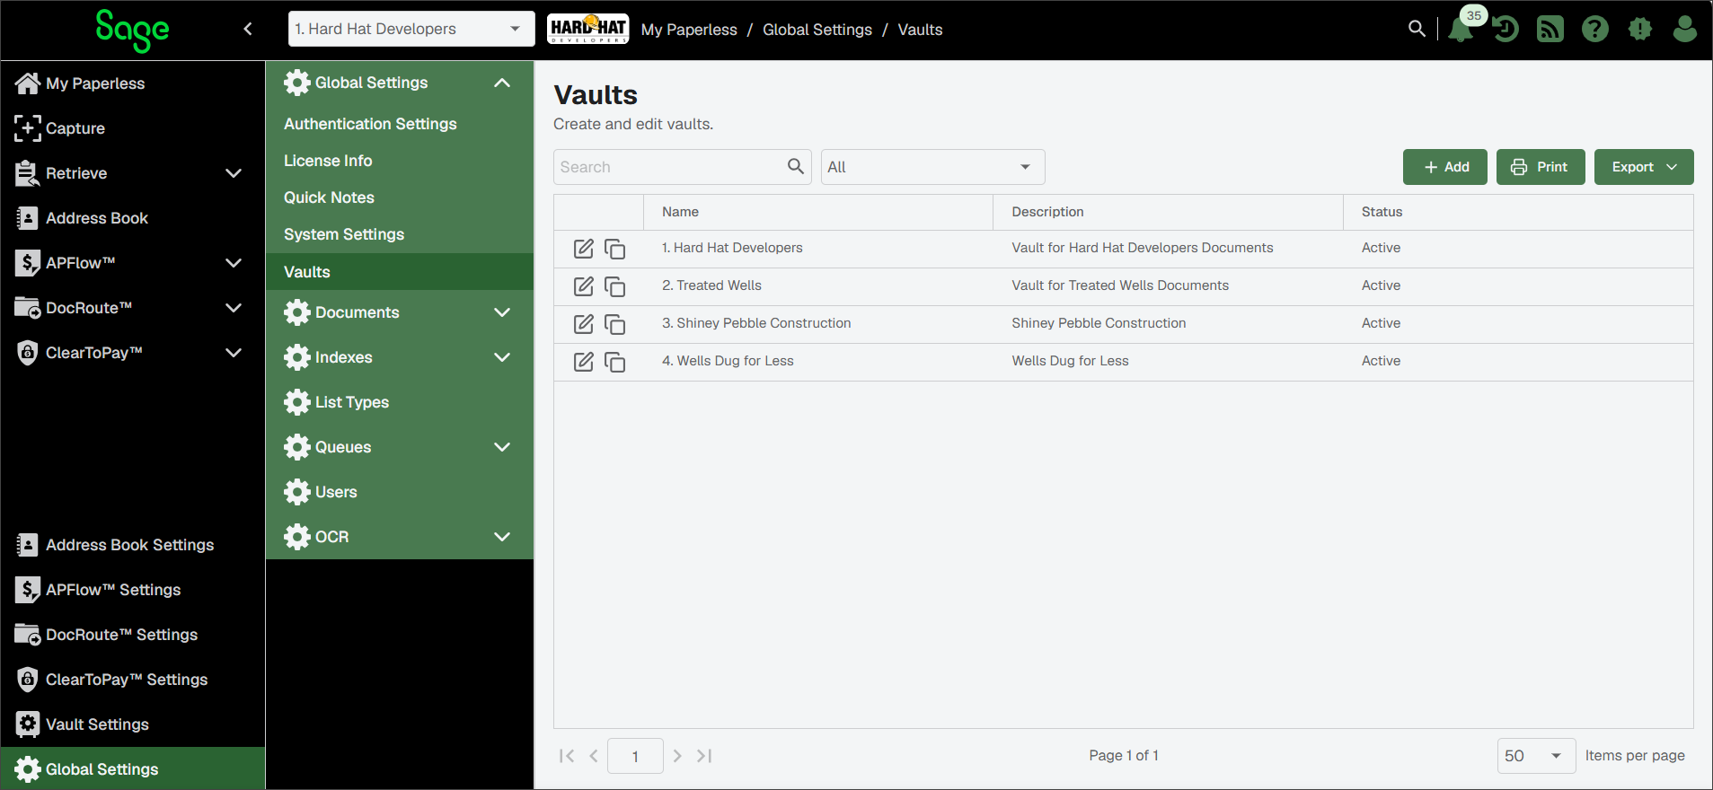Expand the Documents section
The height and width of the screenshot is (790, 1713).
(x=502, y=312)
